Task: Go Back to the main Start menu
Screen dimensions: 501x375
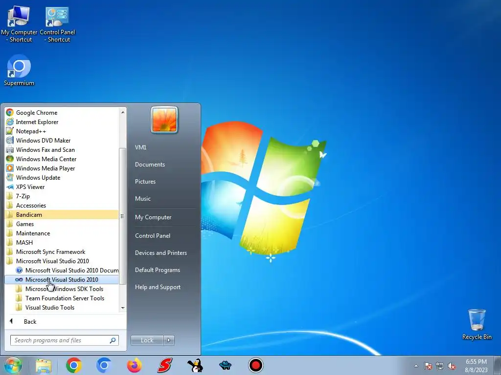Action: 30,321
